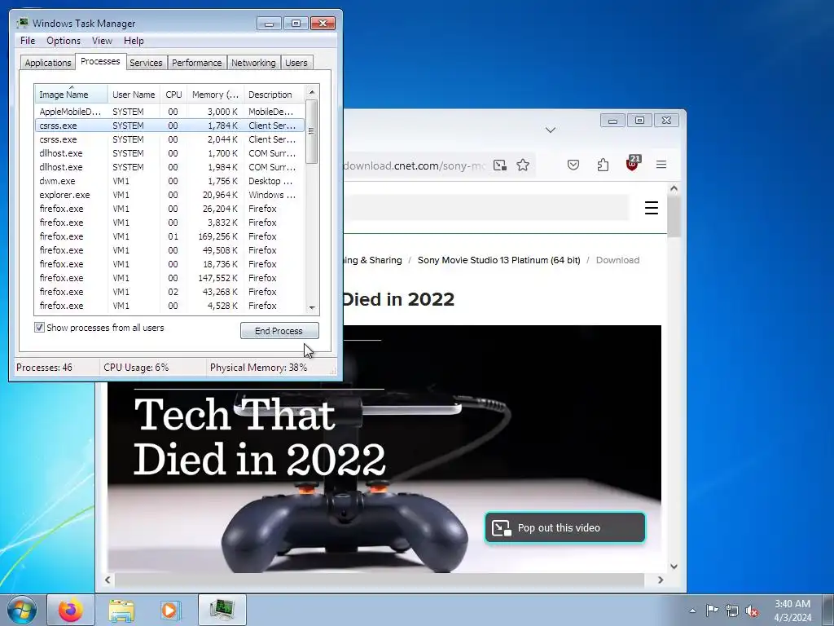Open the Firefox taskbar icon
This screenshot has width=834, height=626.
71,610
